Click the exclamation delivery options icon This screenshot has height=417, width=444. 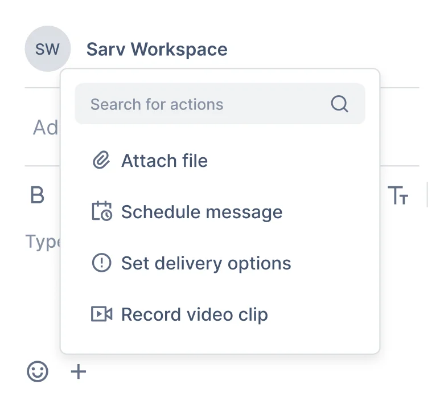[x=102, y=263]
